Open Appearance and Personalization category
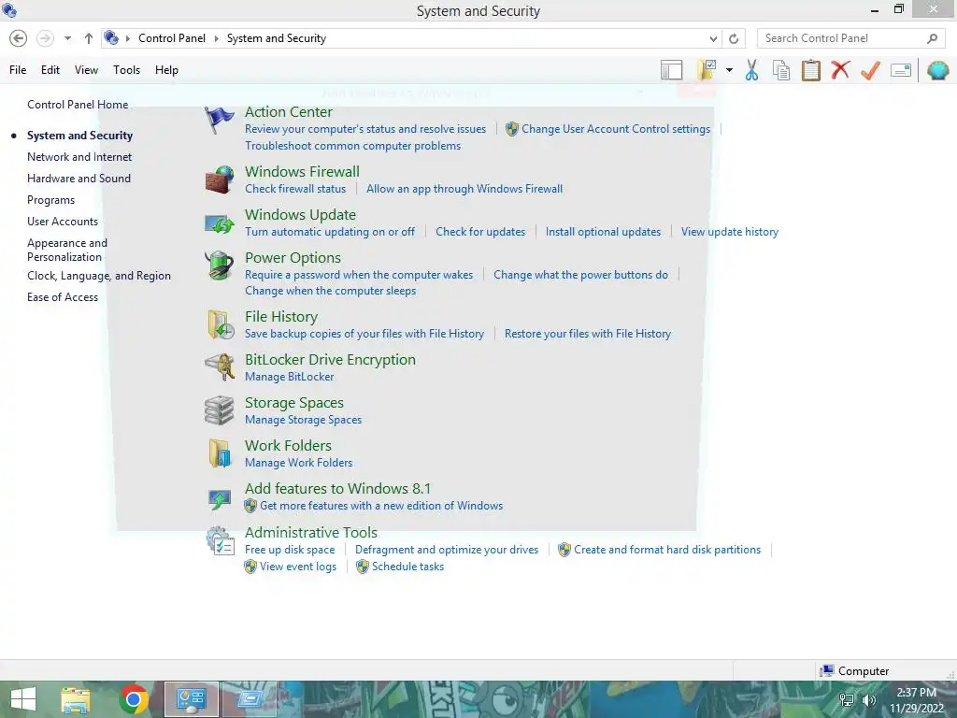The image size is (957, 718). pyautogui.click(x=67, y=250)
